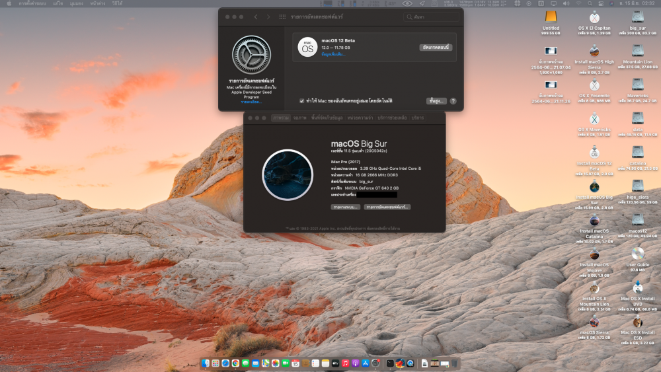661x372 pixels.
Task: Open the details link under Apple Developer Seed Program
Action: [x=251, y=102]
